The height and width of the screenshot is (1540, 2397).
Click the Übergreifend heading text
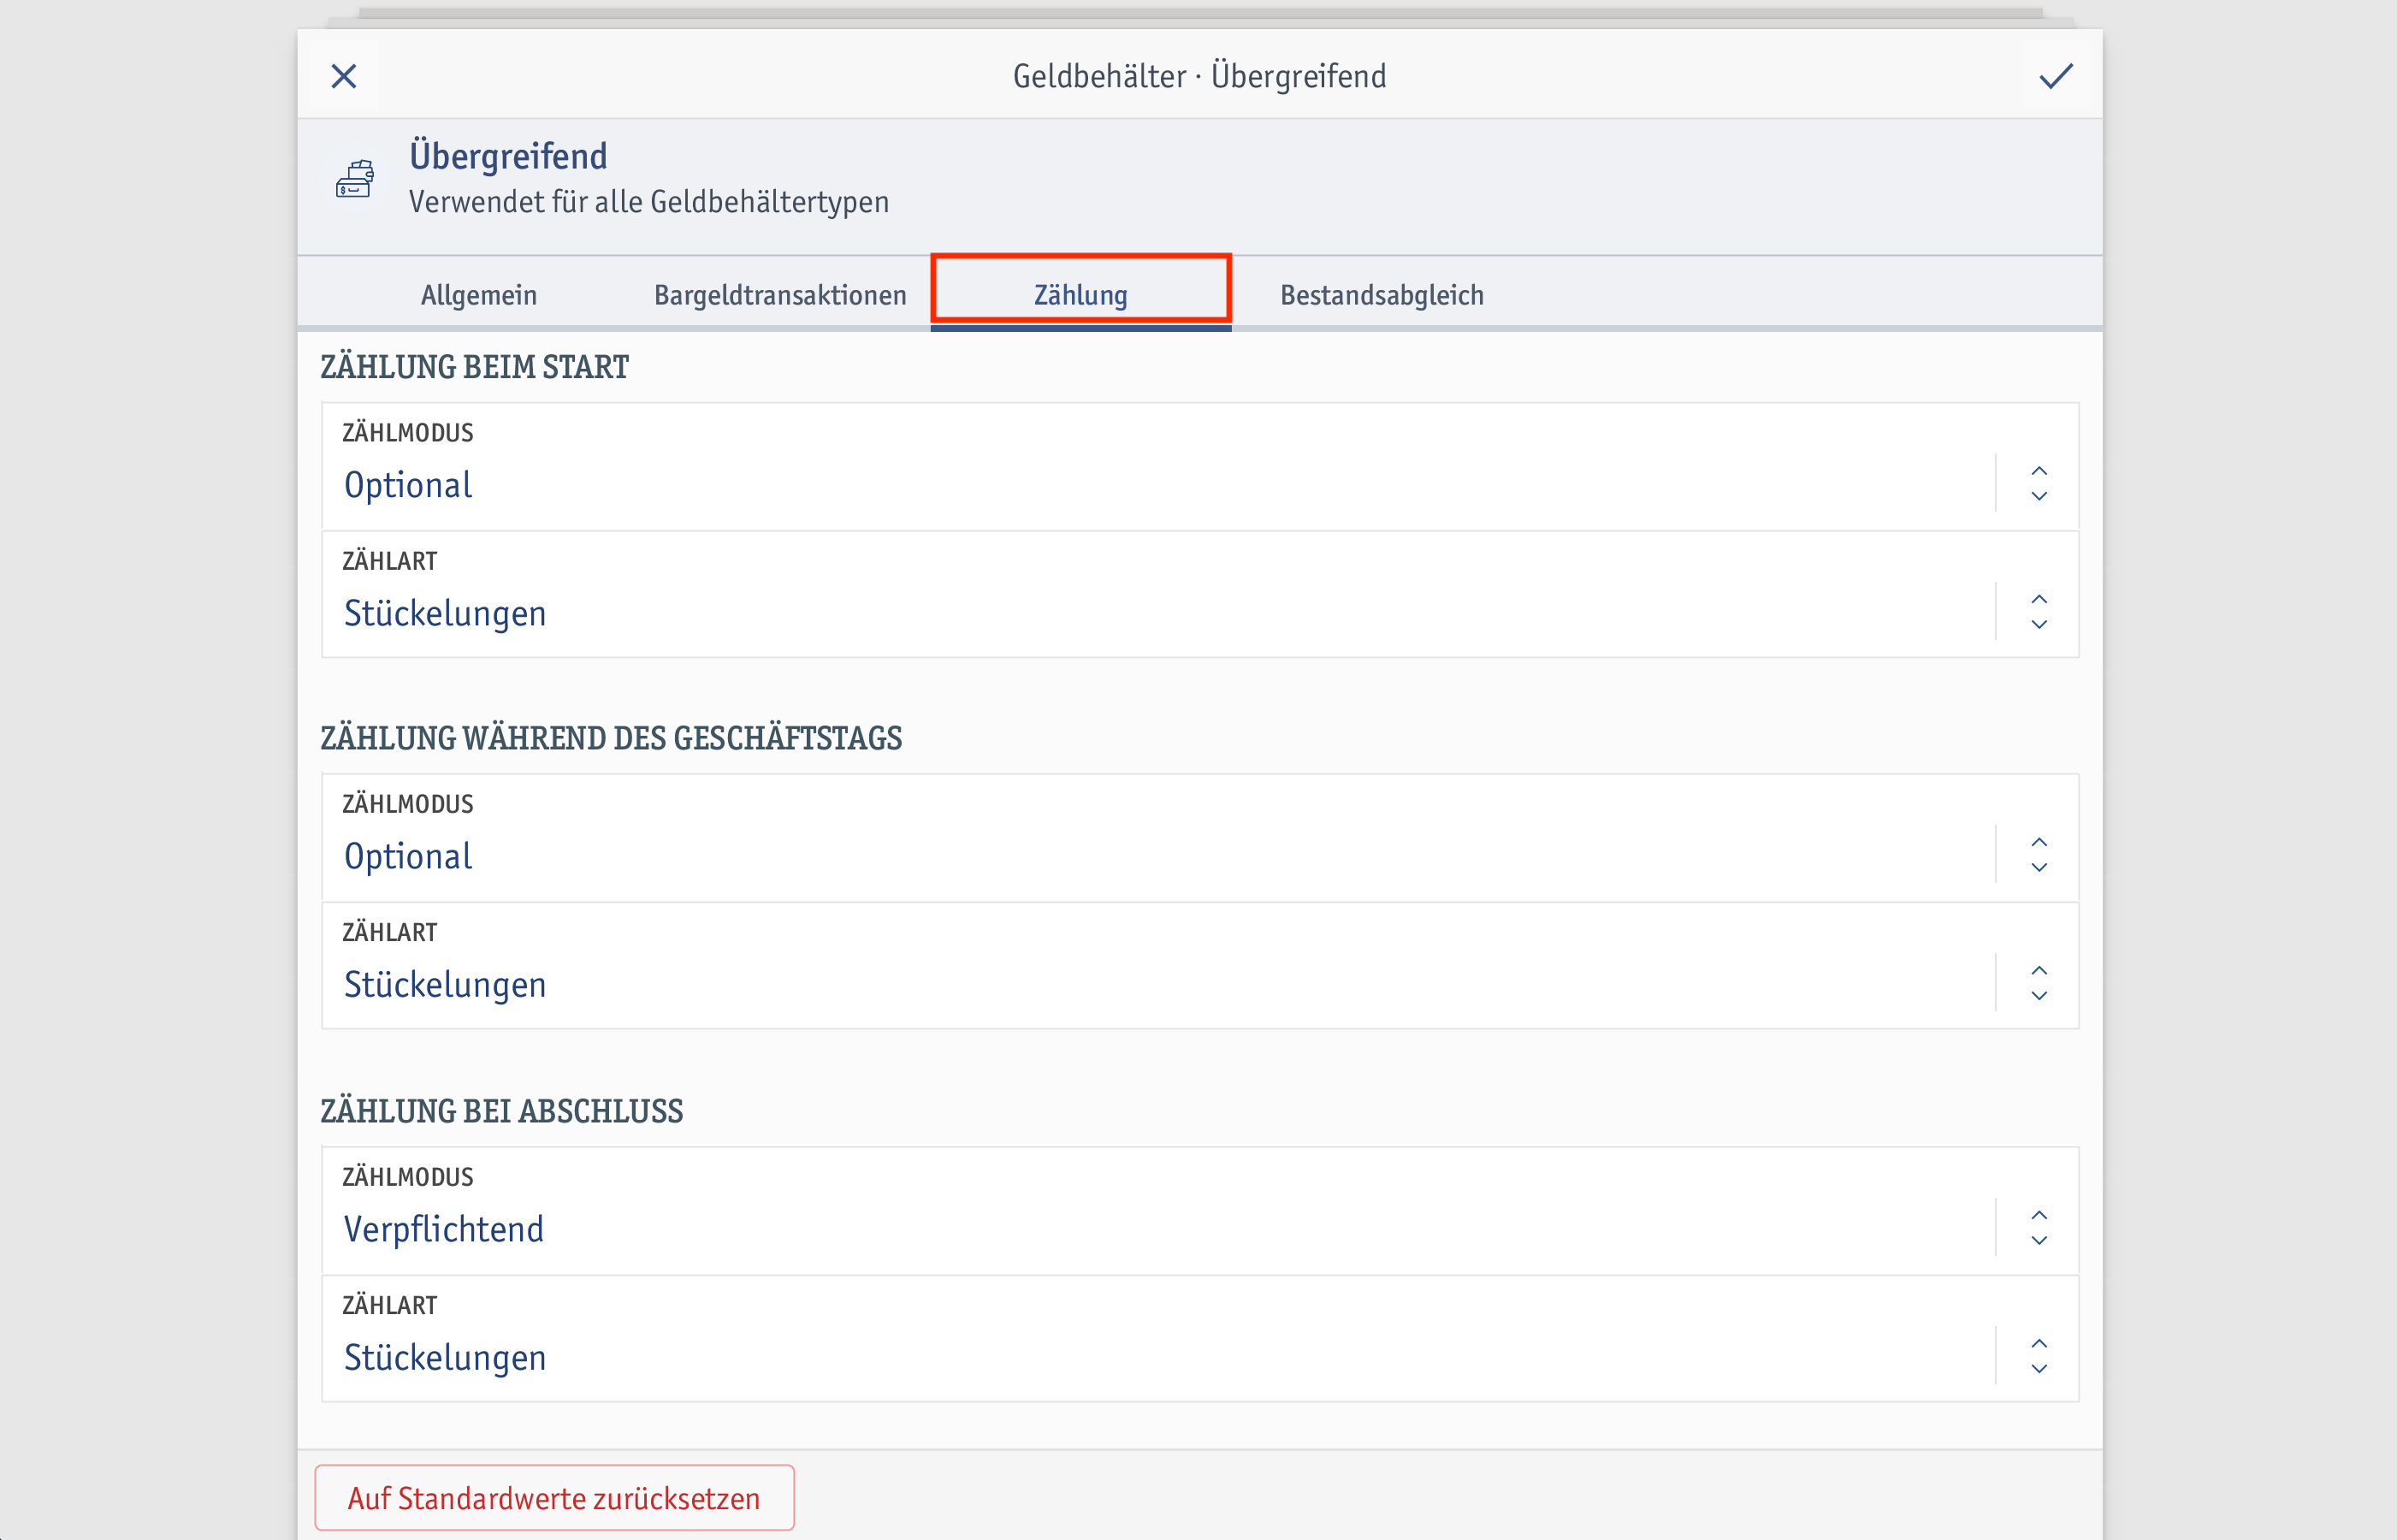508,156
